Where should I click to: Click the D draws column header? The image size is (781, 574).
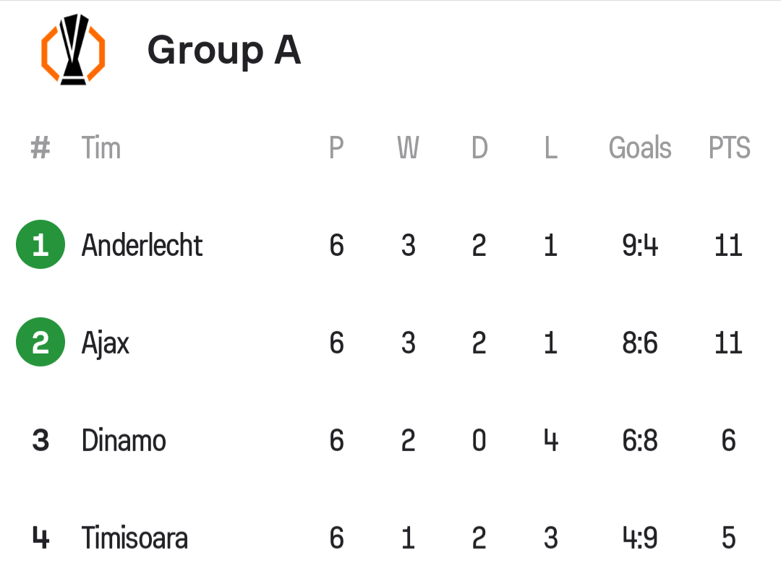pyautogui.click(x=479, y=148)
